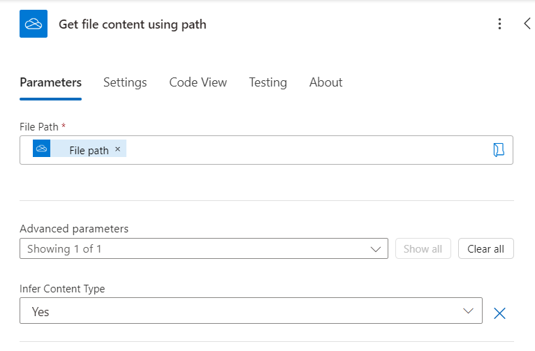
Task: Go to the Code View tab
Action: click(198, 82)
